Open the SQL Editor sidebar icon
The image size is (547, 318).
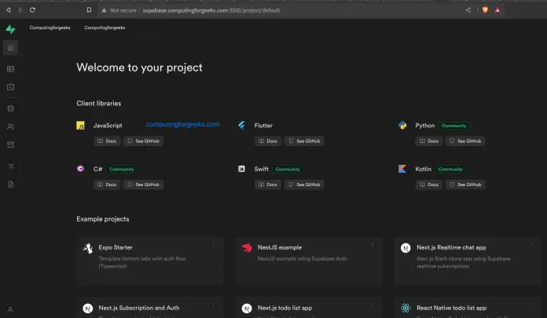(10, 87)
